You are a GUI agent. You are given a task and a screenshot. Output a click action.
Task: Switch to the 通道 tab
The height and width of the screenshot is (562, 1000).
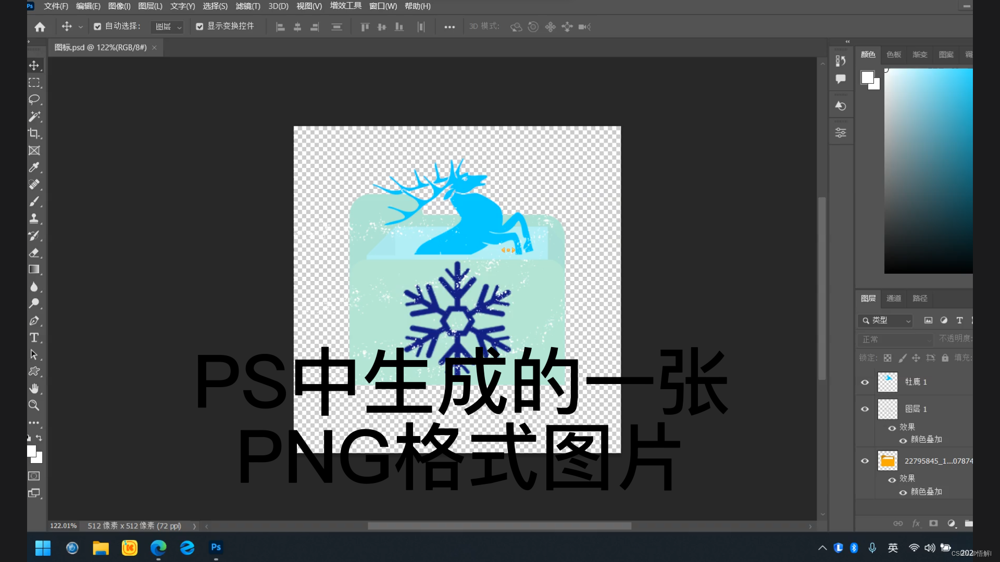click(x=894, y=298)
